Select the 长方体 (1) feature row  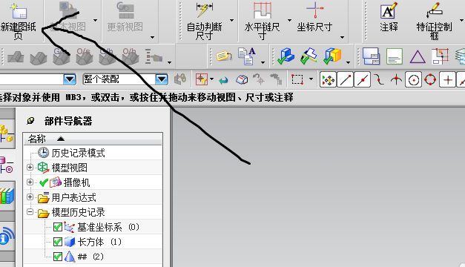point(93,242)
